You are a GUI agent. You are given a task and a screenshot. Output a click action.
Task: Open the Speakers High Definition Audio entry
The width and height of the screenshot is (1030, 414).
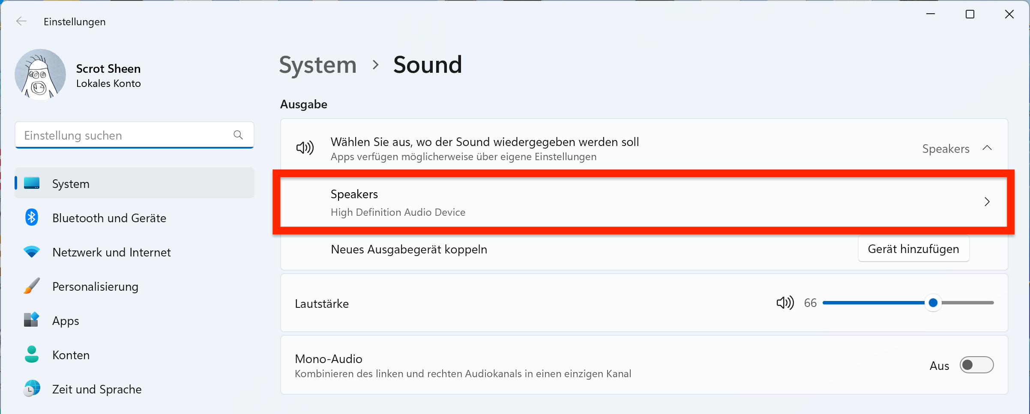pyautogui.click(x=644, y=202)
